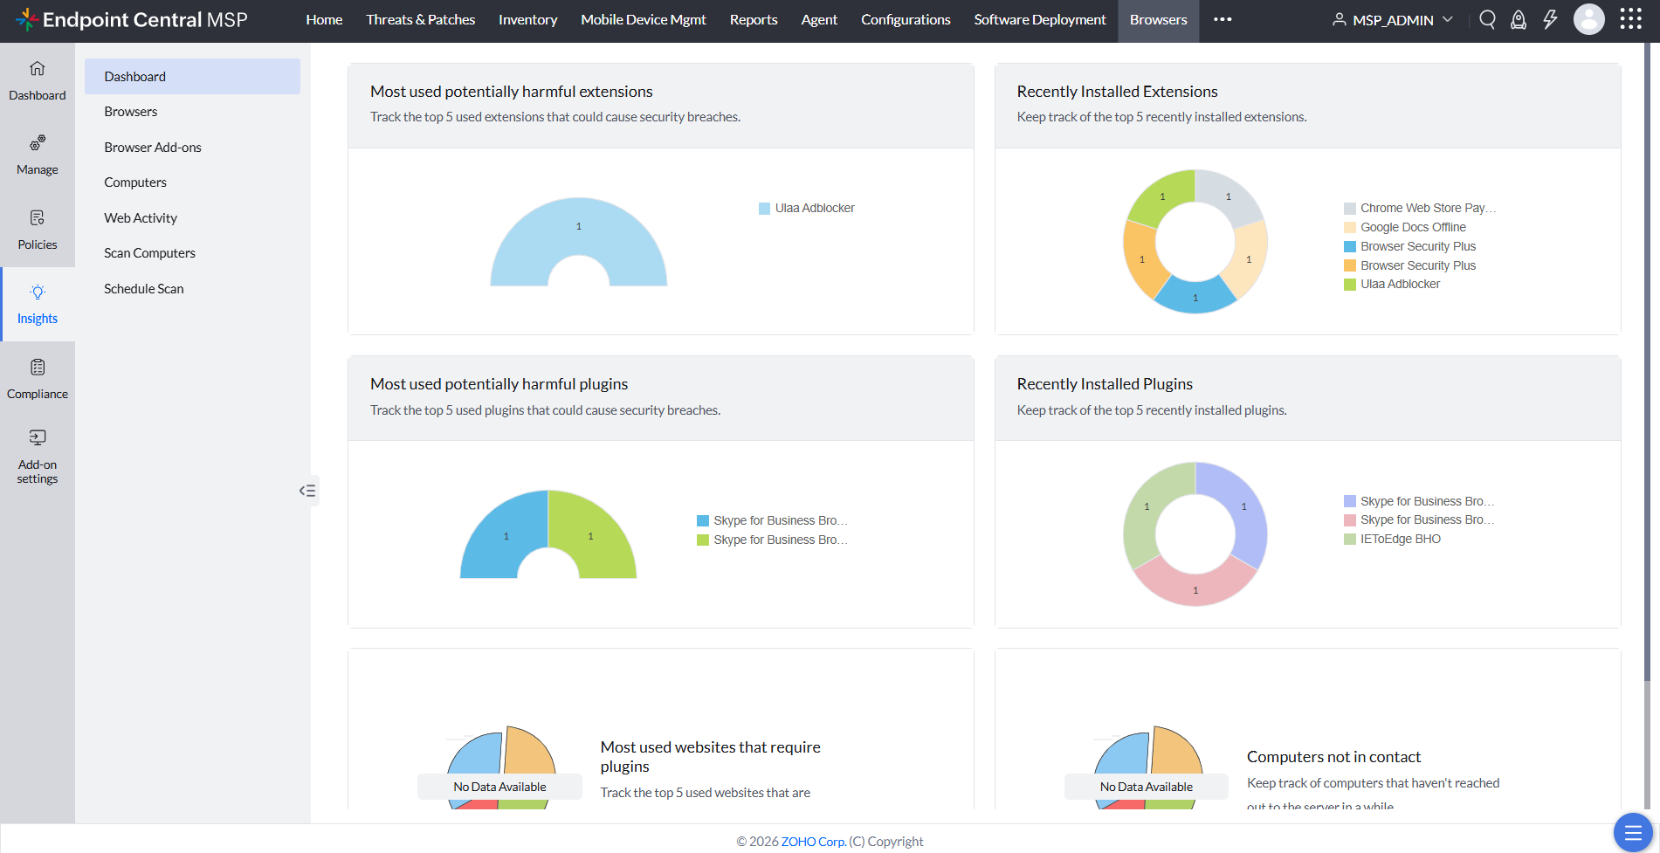Click the page vertical scrollbar
The image size is (1660, 853).
tap(1647, 362)
